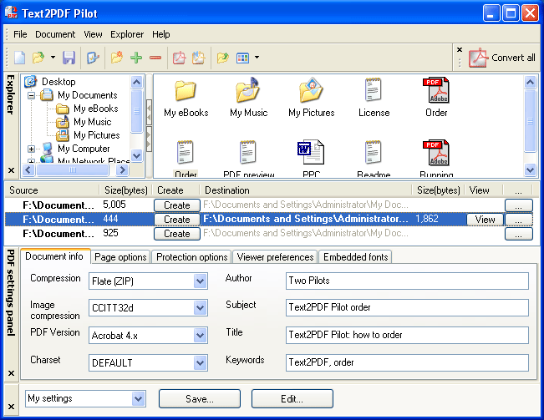
Task: Switch to the Viewer preferences tab
Action: 275,257
